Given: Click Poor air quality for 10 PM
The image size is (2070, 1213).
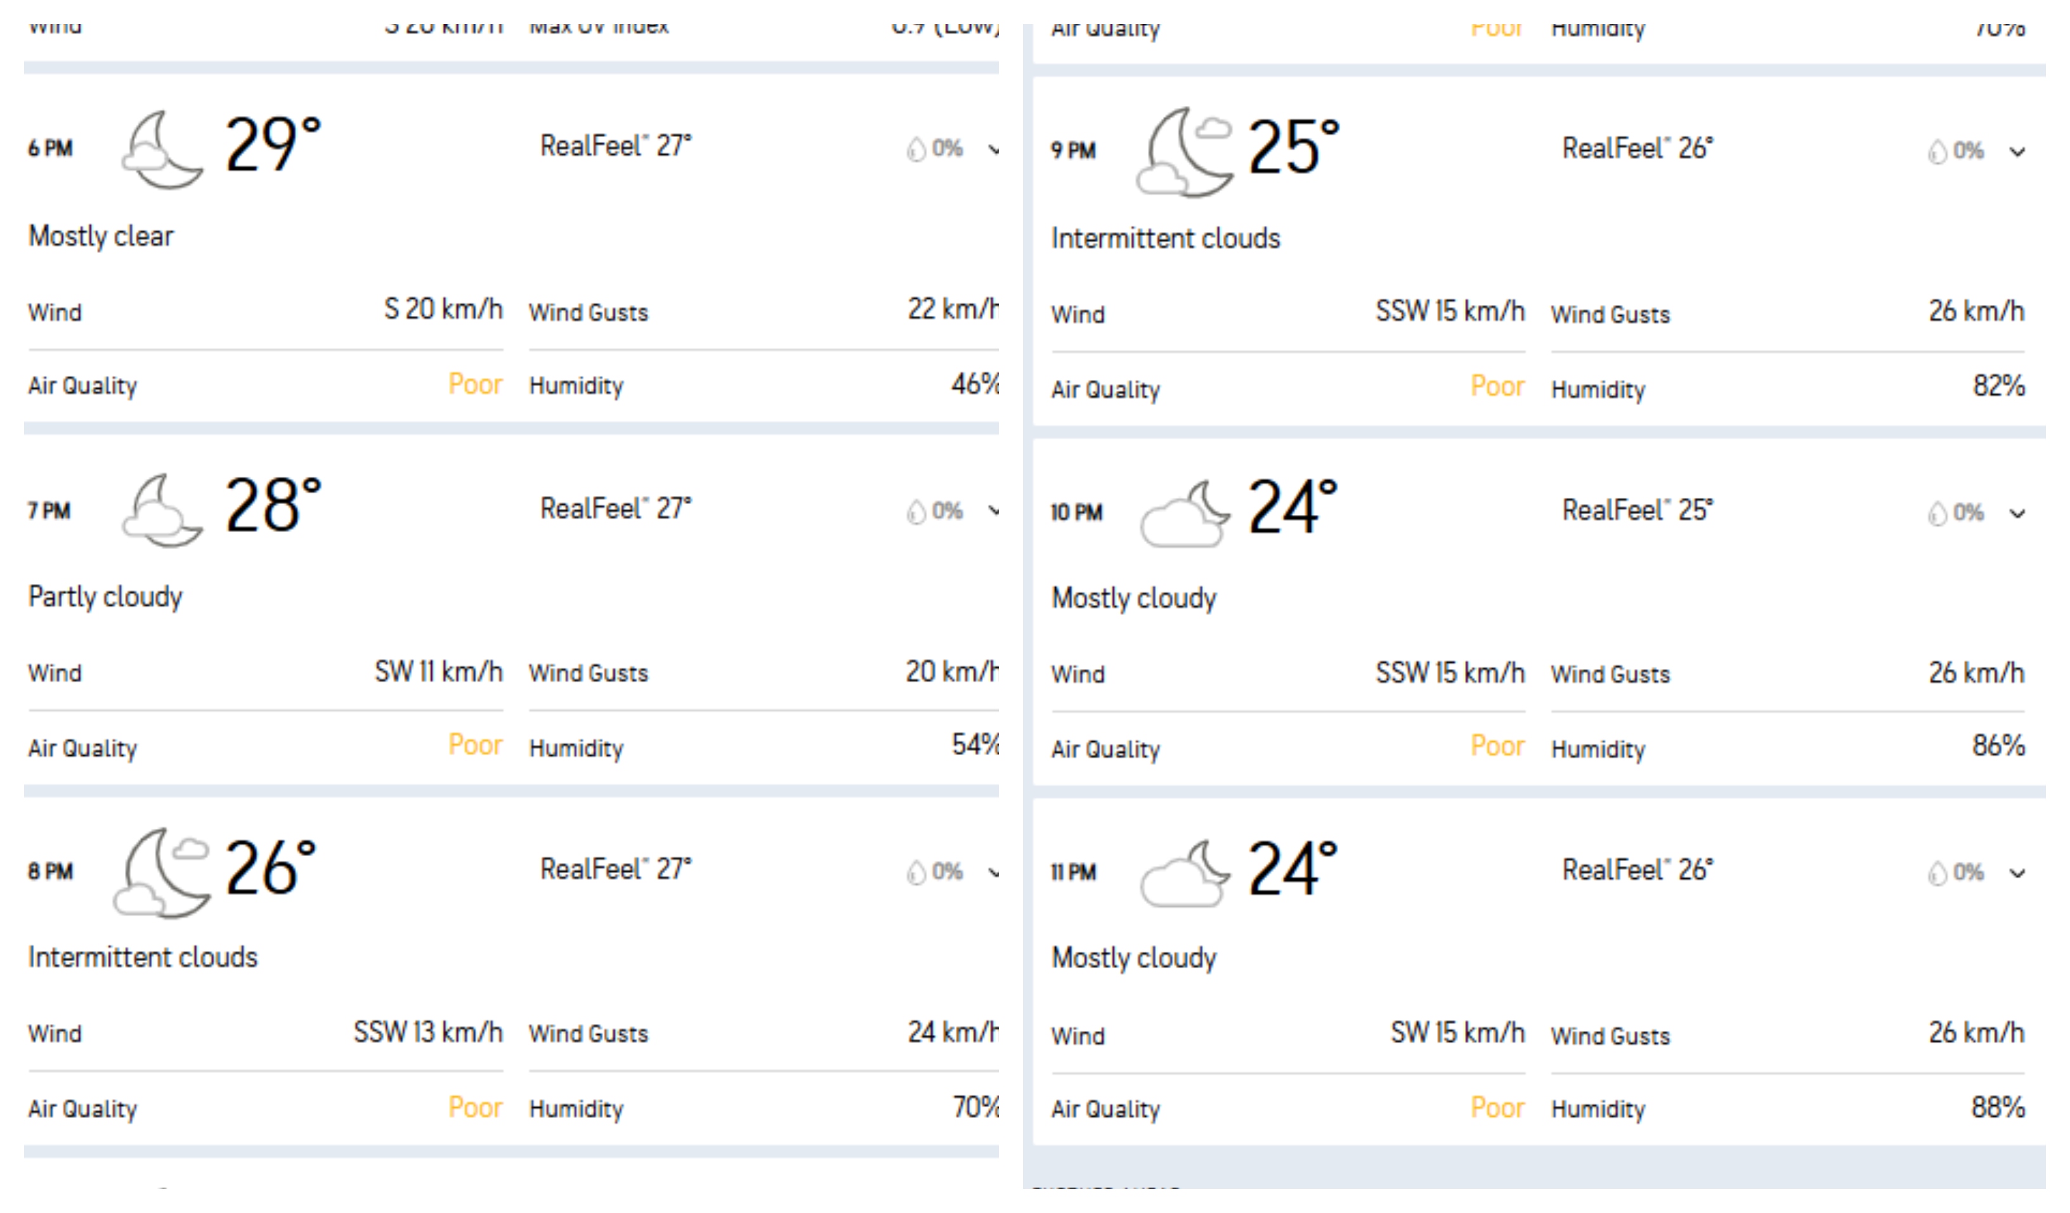Looking at the screenshot, I should (x=1497, y=746).
